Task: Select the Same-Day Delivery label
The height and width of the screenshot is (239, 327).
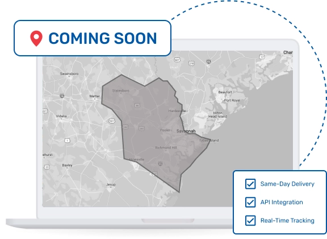Action: tap(287, 184)
